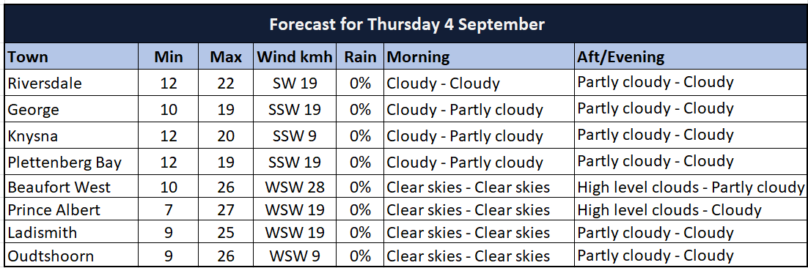This screenshot has height=268, width=808.
Task: Select the Min column header
Action: click(169, 56)
